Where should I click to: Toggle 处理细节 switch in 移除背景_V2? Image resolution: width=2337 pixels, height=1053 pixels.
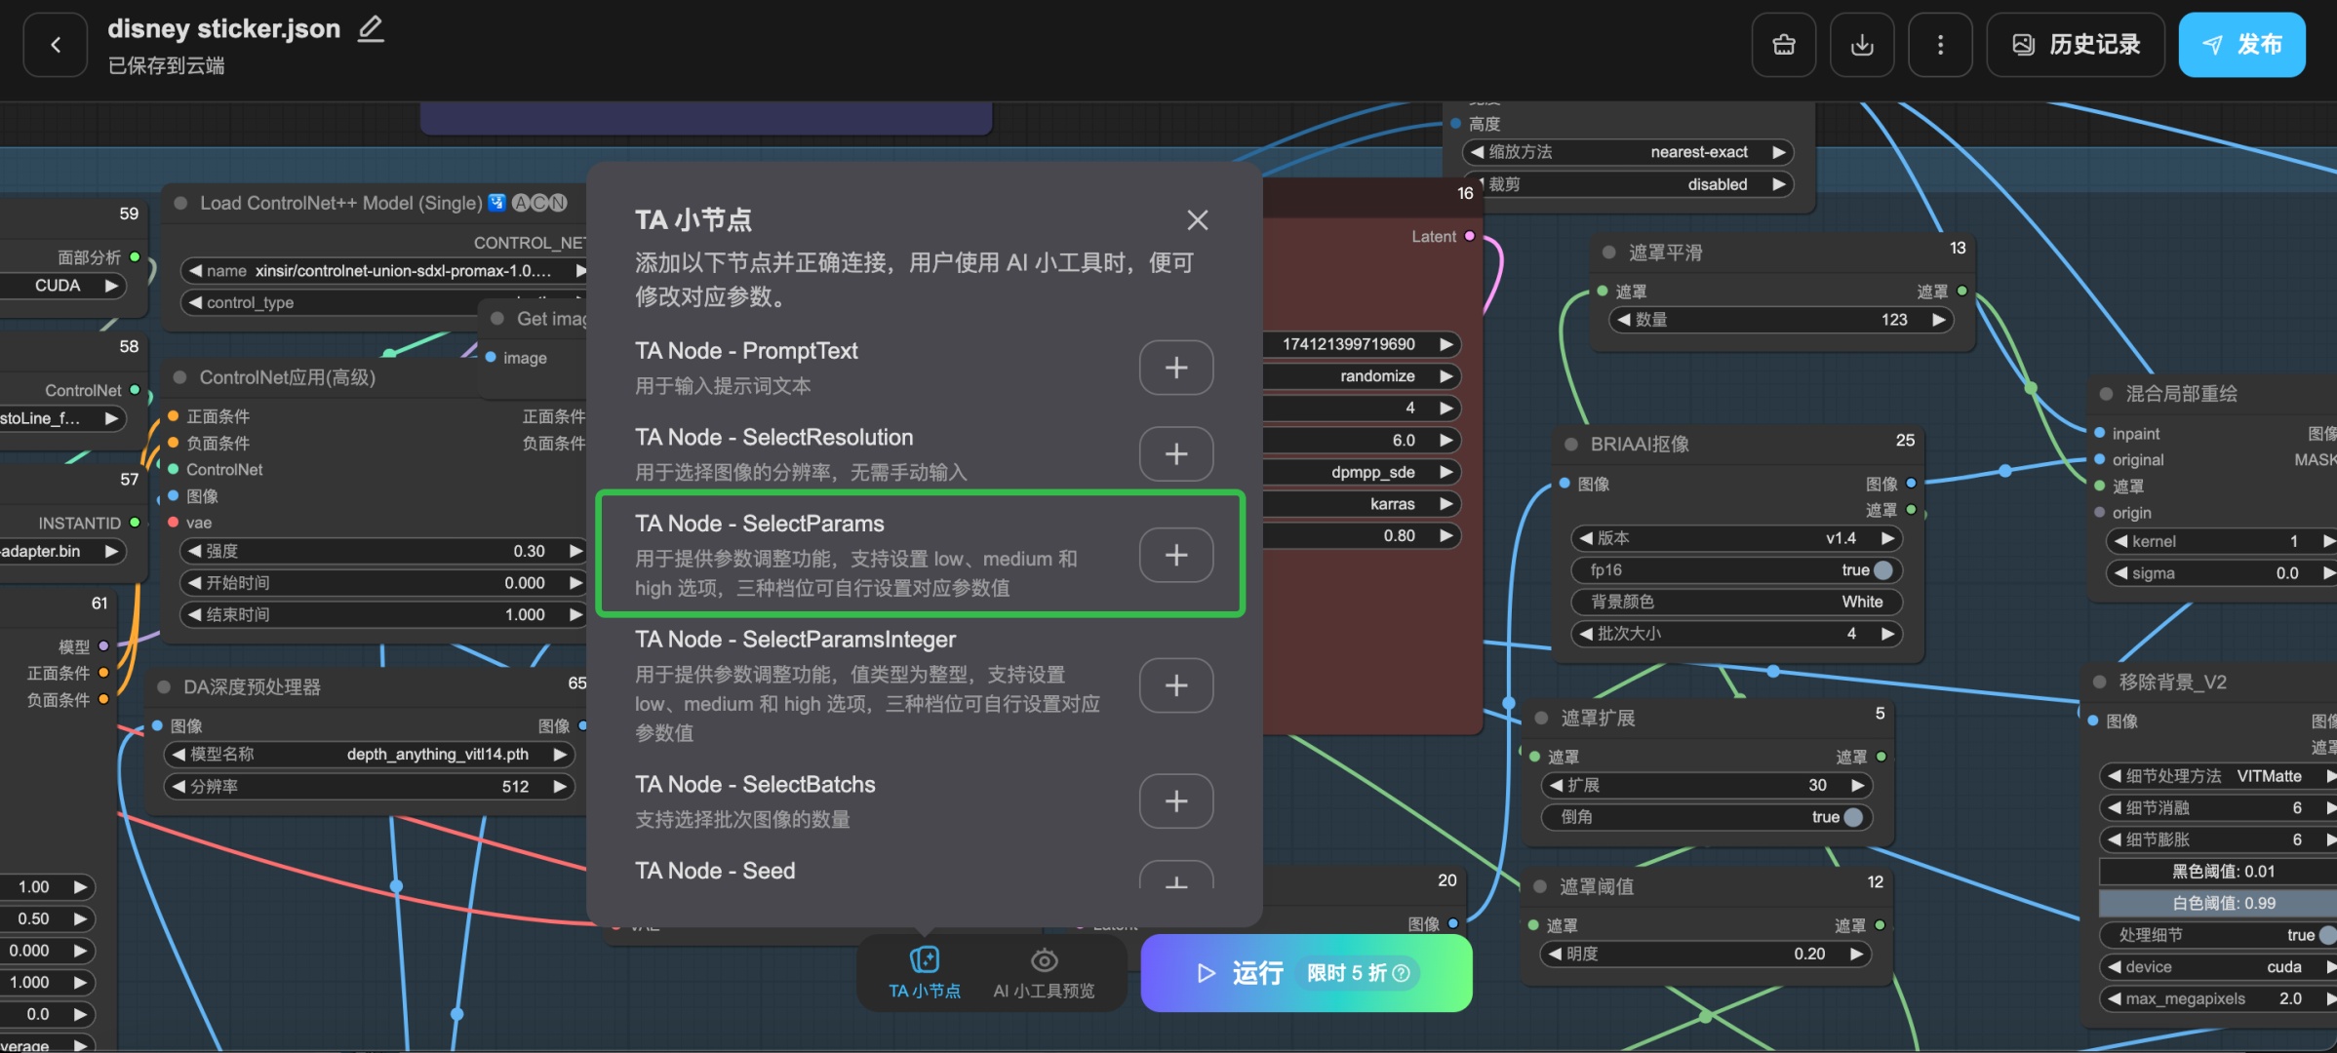2325,935
